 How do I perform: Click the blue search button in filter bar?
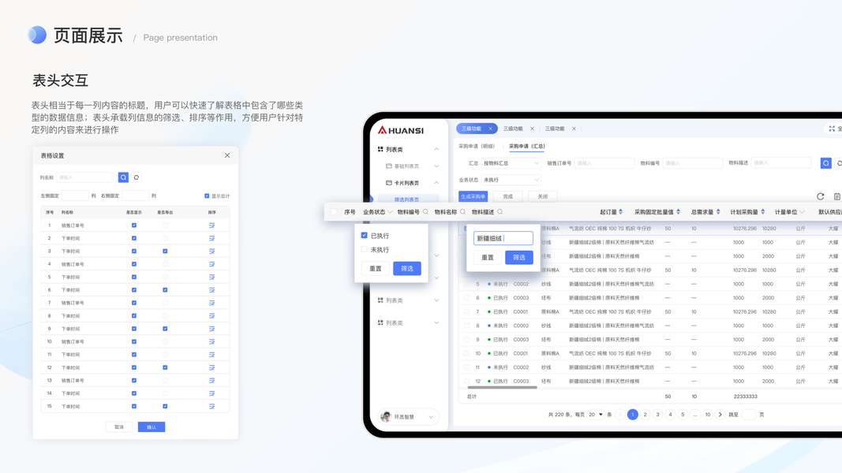[826, 163]
